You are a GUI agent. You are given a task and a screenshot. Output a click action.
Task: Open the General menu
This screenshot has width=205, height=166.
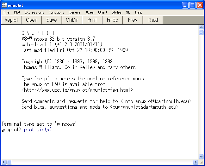click(x=75, y=12)
